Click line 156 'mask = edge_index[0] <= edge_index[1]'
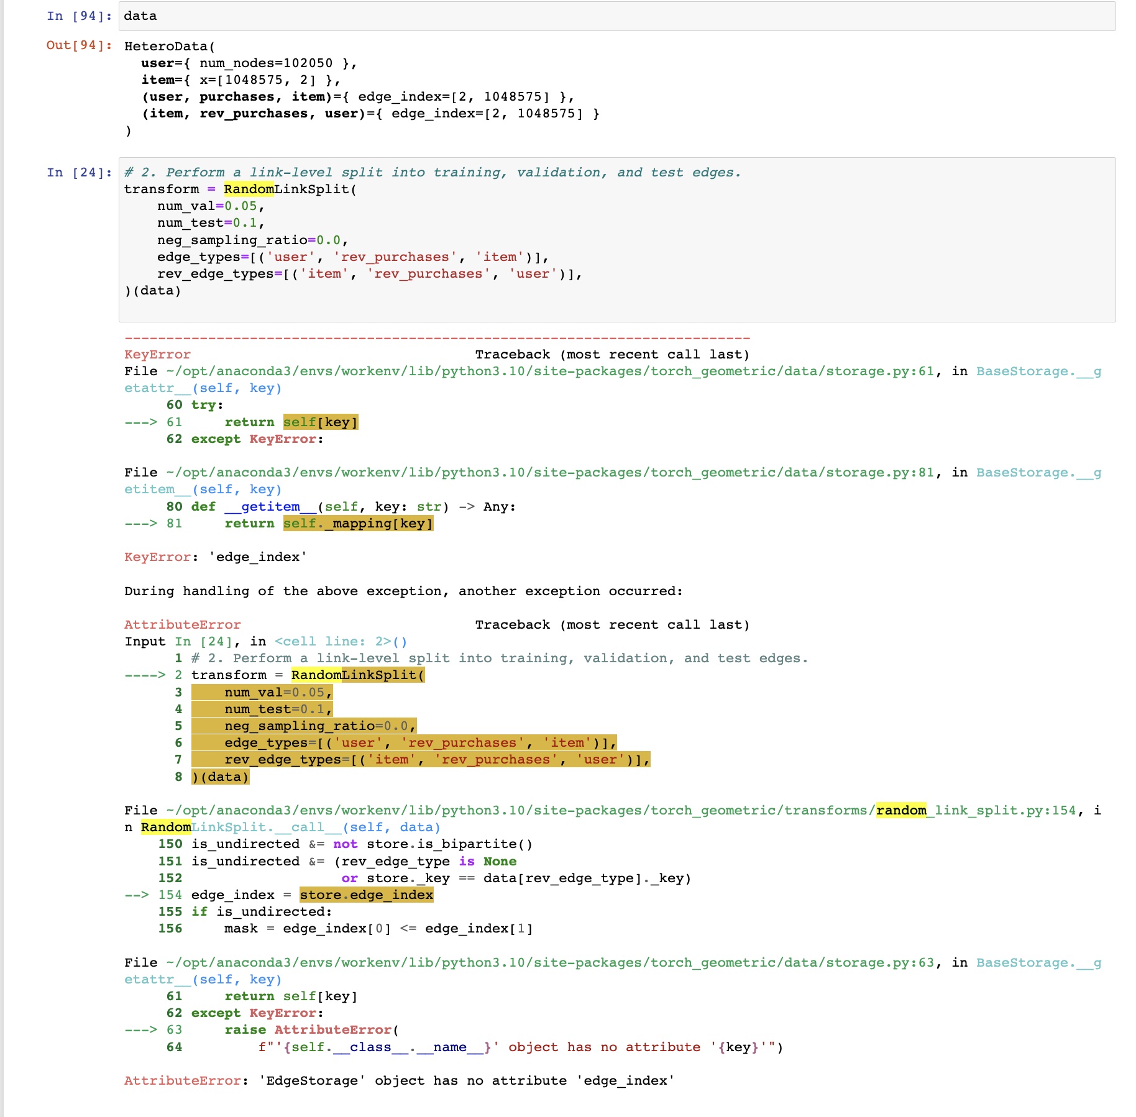The height and width of the screenshot is (1117, 1136). pos(378,928)
